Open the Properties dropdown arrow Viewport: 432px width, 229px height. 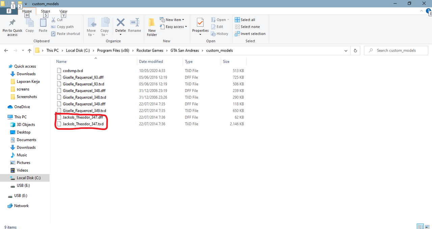coord(200,34)
